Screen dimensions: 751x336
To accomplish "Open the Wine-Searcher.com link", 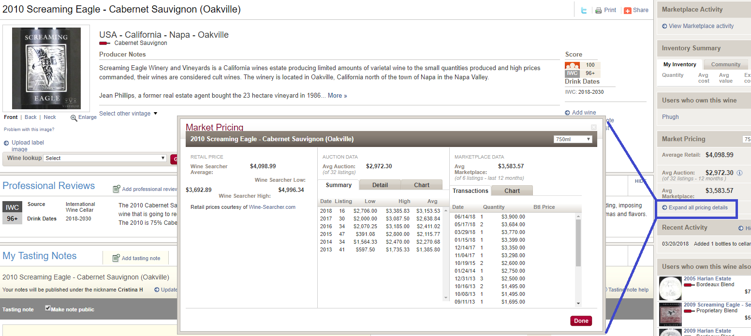I will pyautogui.click(x=272, y=207).
